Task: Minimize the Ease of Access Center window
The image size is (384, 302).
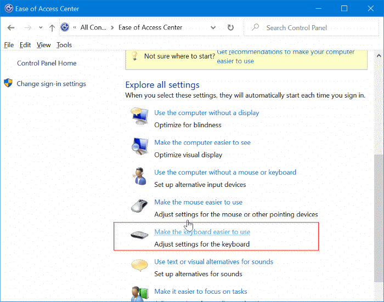Action: (318, 9)
